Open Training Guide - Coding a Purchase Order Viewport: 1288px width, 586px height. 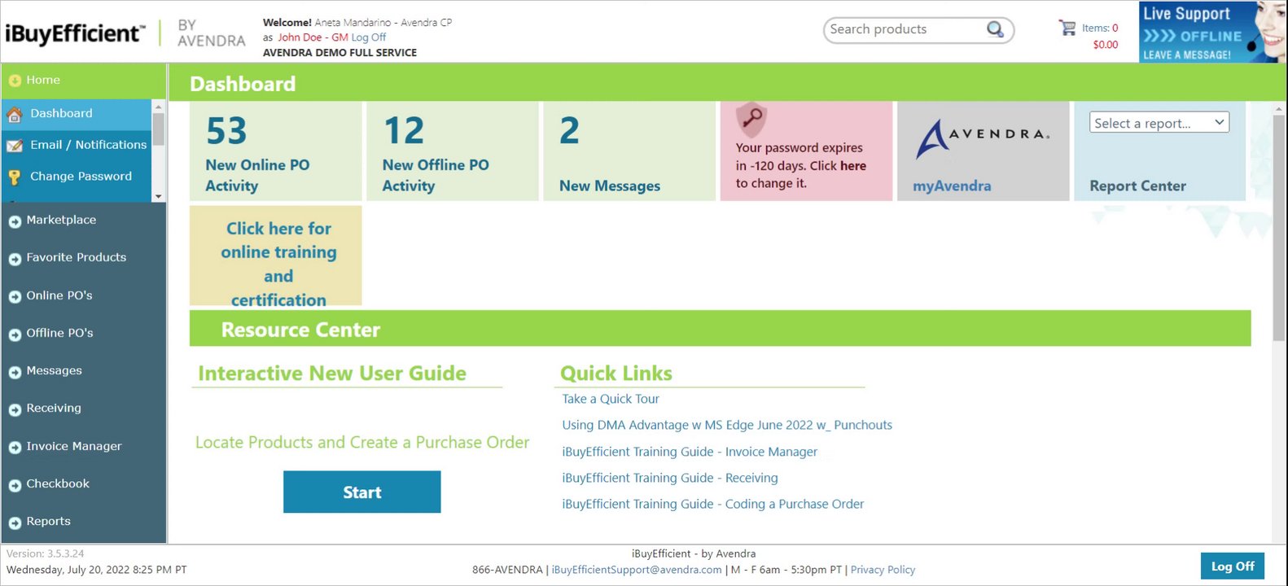point(713,504)
